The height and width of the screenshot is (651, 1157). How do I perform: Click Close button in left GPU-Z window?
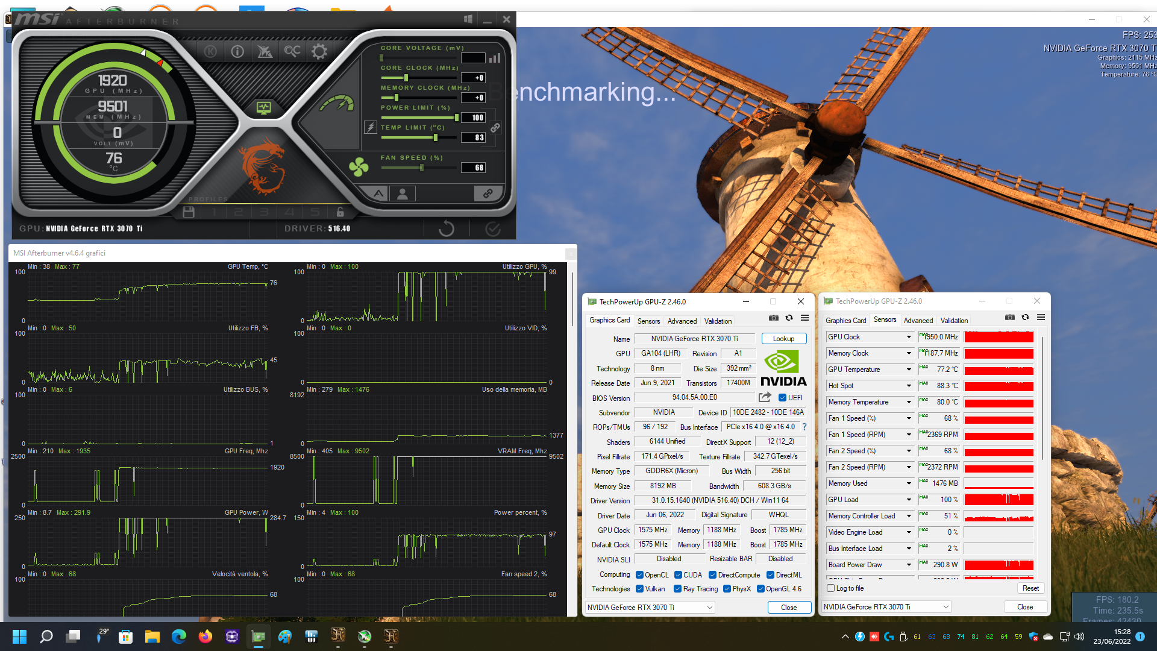789,607
